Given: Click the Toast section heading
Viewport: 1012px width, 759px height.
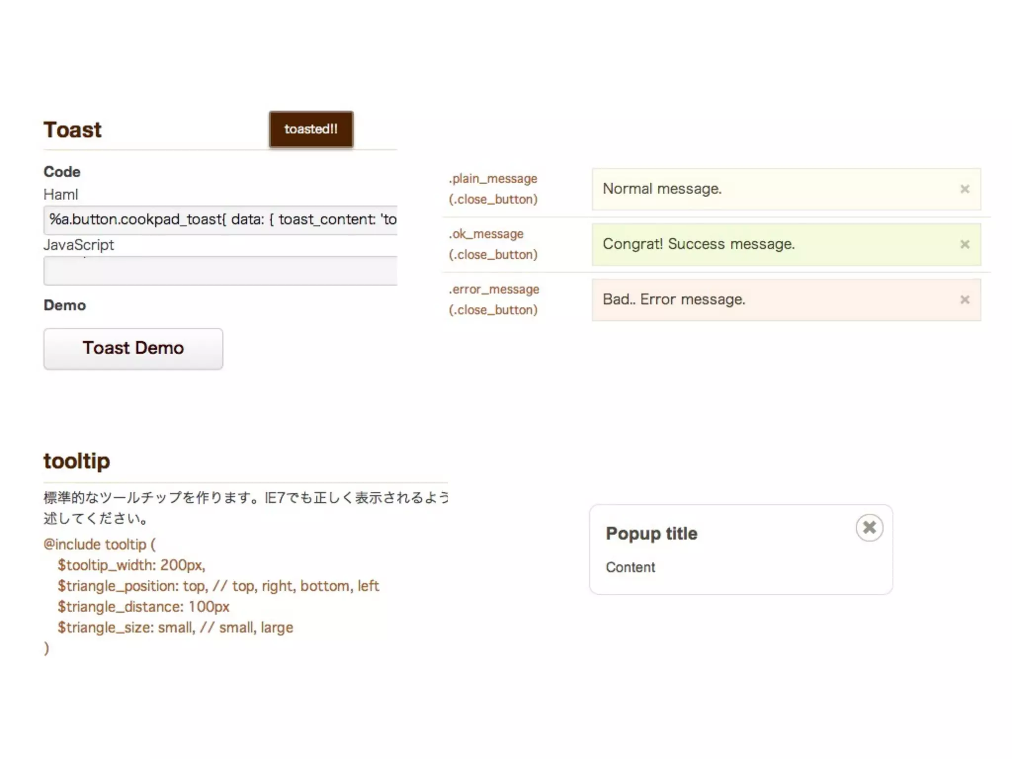Looking at the screenshot, I should (x=73, y=130).
